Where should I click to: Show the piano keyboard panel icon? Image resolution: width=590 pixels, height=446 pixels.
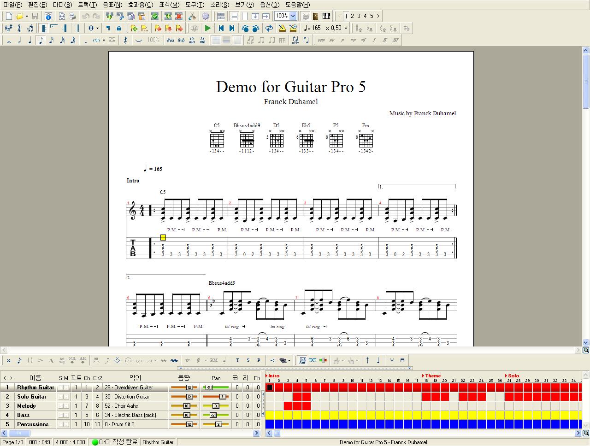pos(327,16)
